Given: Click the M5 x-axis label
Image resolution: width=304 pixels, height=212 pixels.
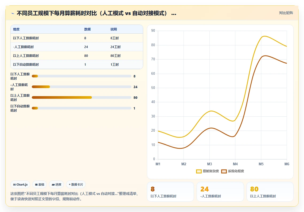Looking at the screenshot, I should point(261,164).
